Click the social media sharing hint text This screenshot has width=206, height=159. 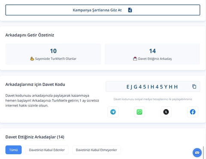153,99
